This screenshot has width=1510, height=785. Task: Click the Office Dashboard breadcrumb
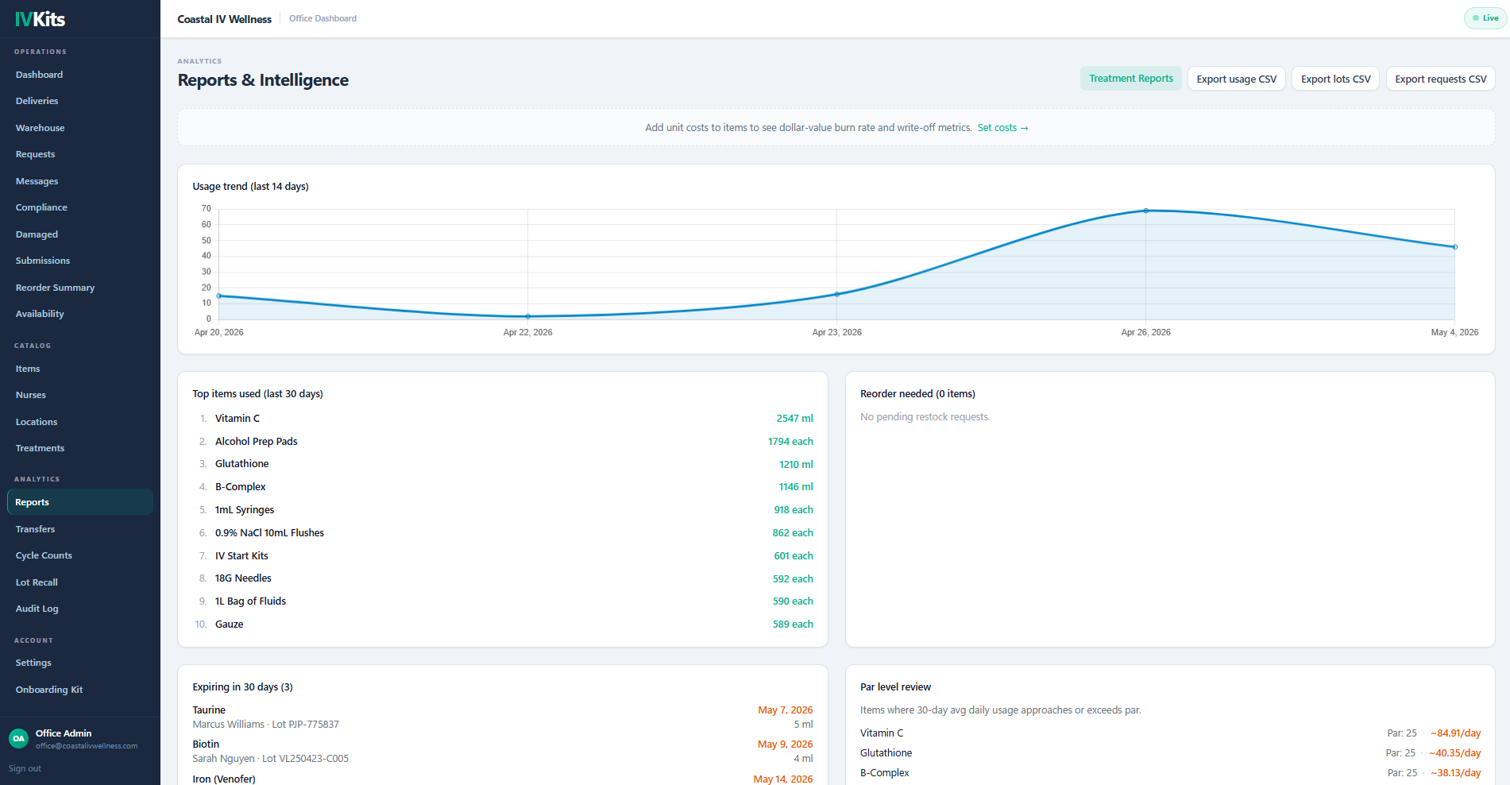tap(322, 18)
